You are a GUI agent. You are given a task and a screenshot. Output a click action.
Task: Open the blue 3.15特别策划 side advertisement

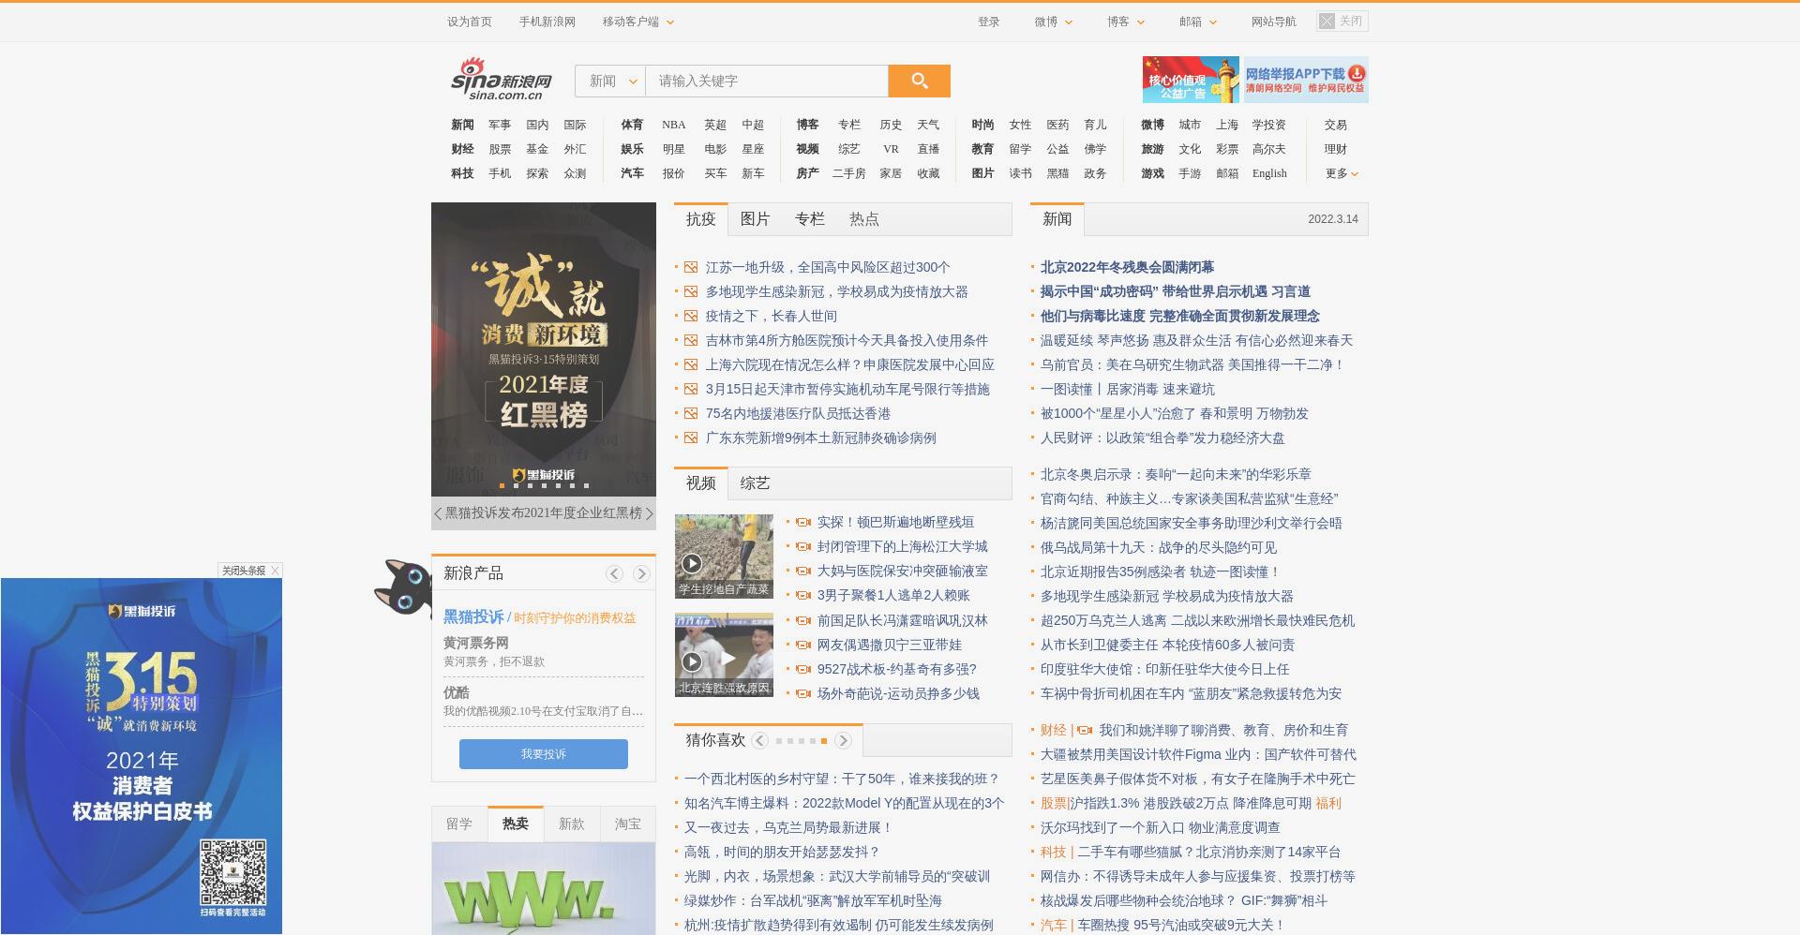142,755
